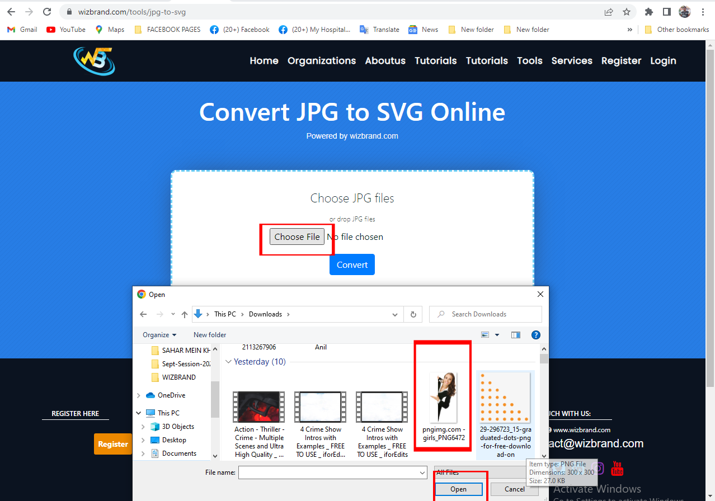Image resolution: width=715 pixels, height=501 pixels.
Task: Go back using dialog's back arrow
Action: pyautogui.click(x=143, y=314)
